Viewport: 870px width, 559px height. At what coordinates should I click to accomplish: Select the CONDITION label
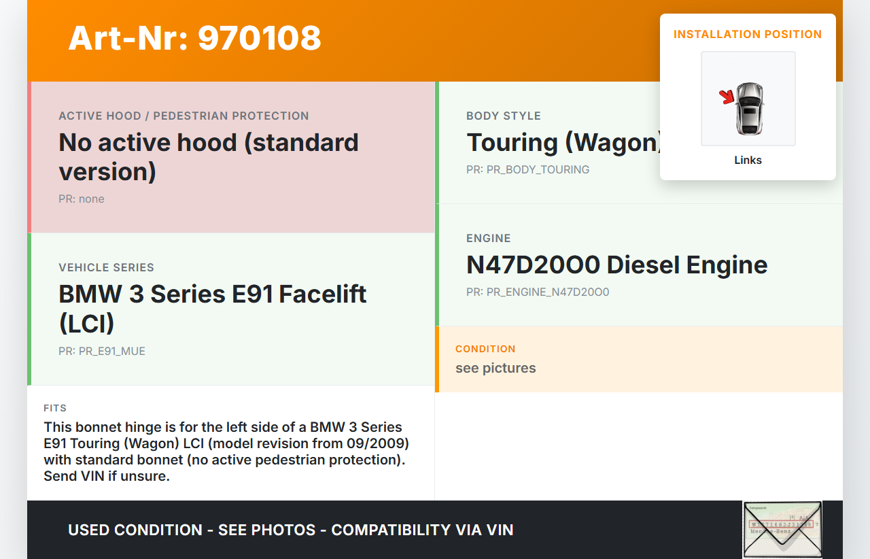[x=485, y=349]
